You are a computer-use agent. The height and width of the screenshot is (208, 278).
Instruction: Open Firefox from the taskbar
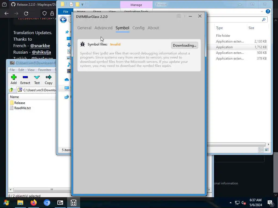33,203
